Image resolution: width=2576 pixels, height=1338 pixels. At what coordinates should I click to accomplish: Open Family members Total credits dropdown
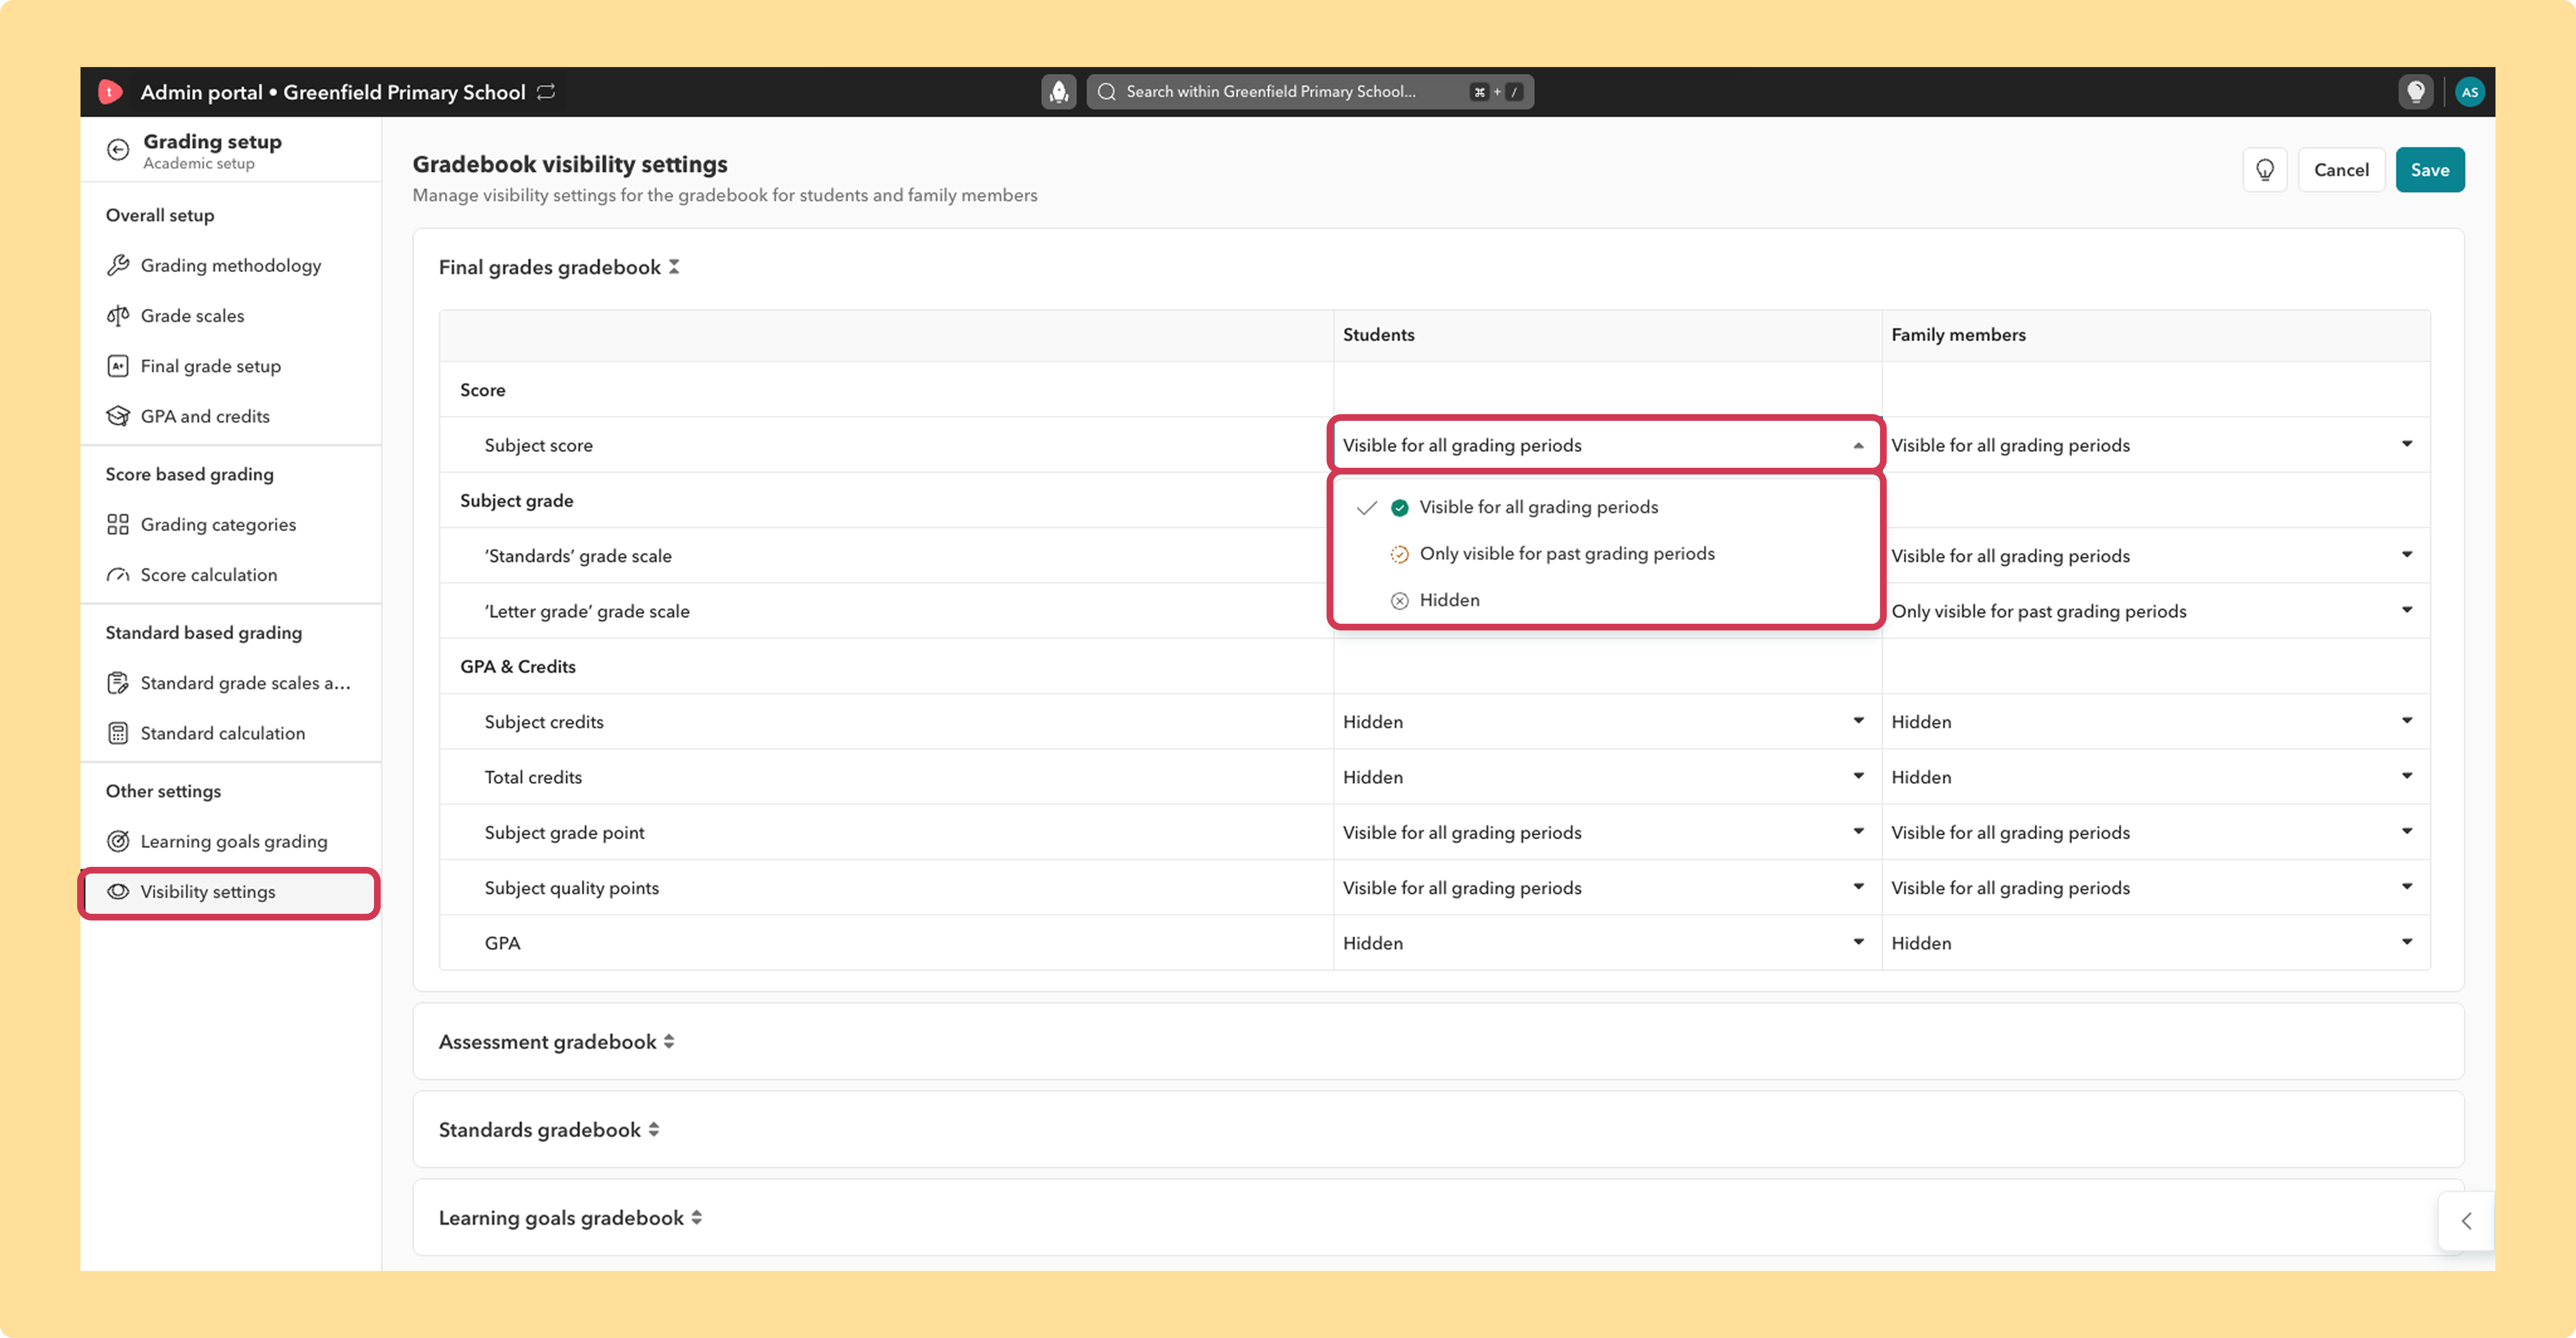pos(2155,777)
